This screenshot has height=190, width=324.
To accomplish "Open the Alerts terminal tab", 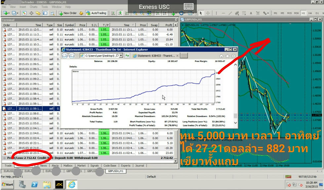I will [55, 166].
